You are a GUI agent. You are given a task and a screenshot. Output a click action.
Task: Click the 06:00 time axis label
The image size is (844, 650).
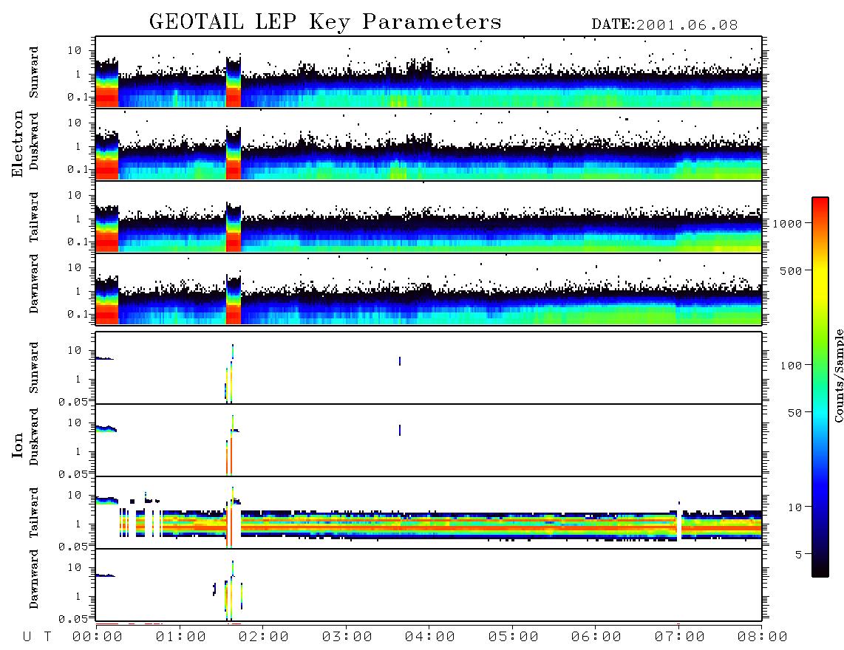pyautogui.click(x=596, y=637)
